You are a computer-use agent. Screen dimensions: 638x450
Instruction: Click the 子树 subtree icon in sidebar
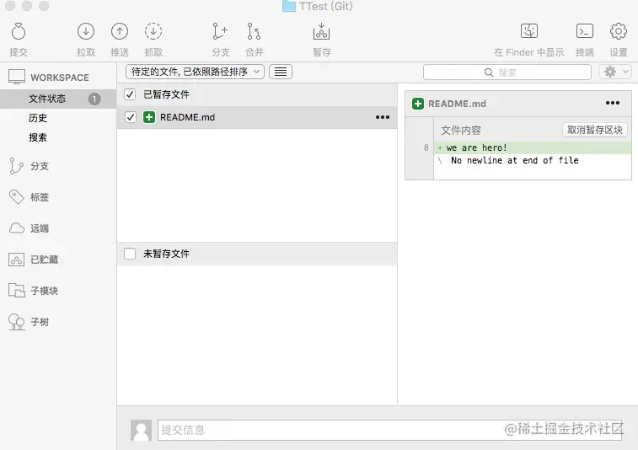click(17, 322)
